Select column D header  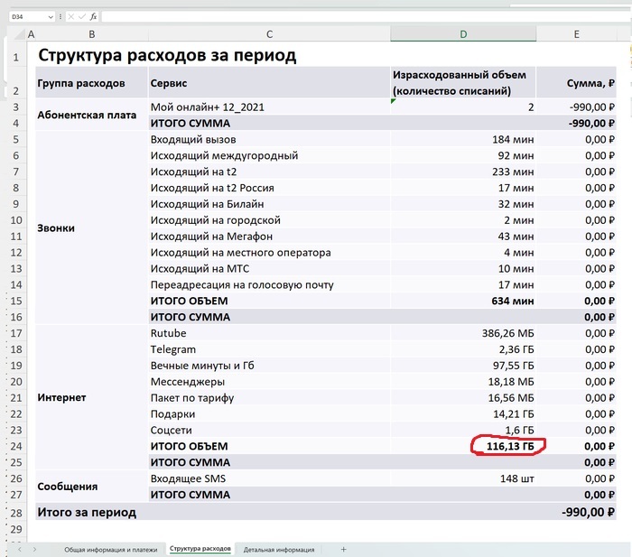coord(463,34)
